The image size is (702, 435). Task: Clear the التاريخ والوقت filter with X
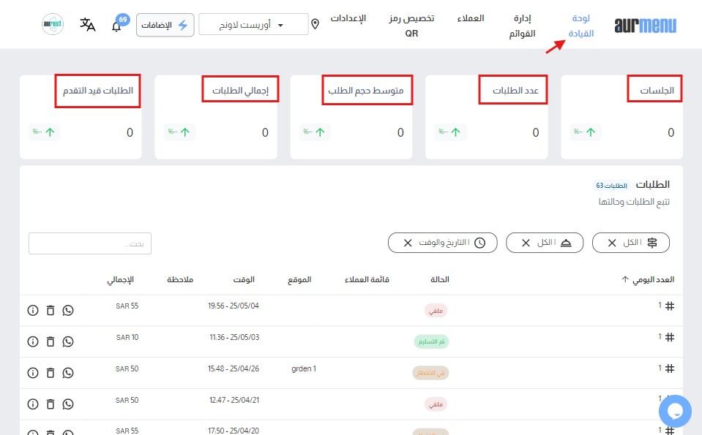408,243
